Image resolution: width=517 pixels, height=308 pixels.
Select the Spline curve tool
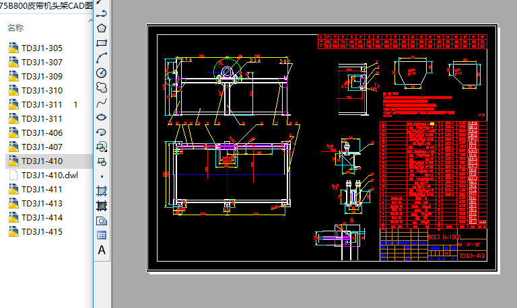coord(102,103)
